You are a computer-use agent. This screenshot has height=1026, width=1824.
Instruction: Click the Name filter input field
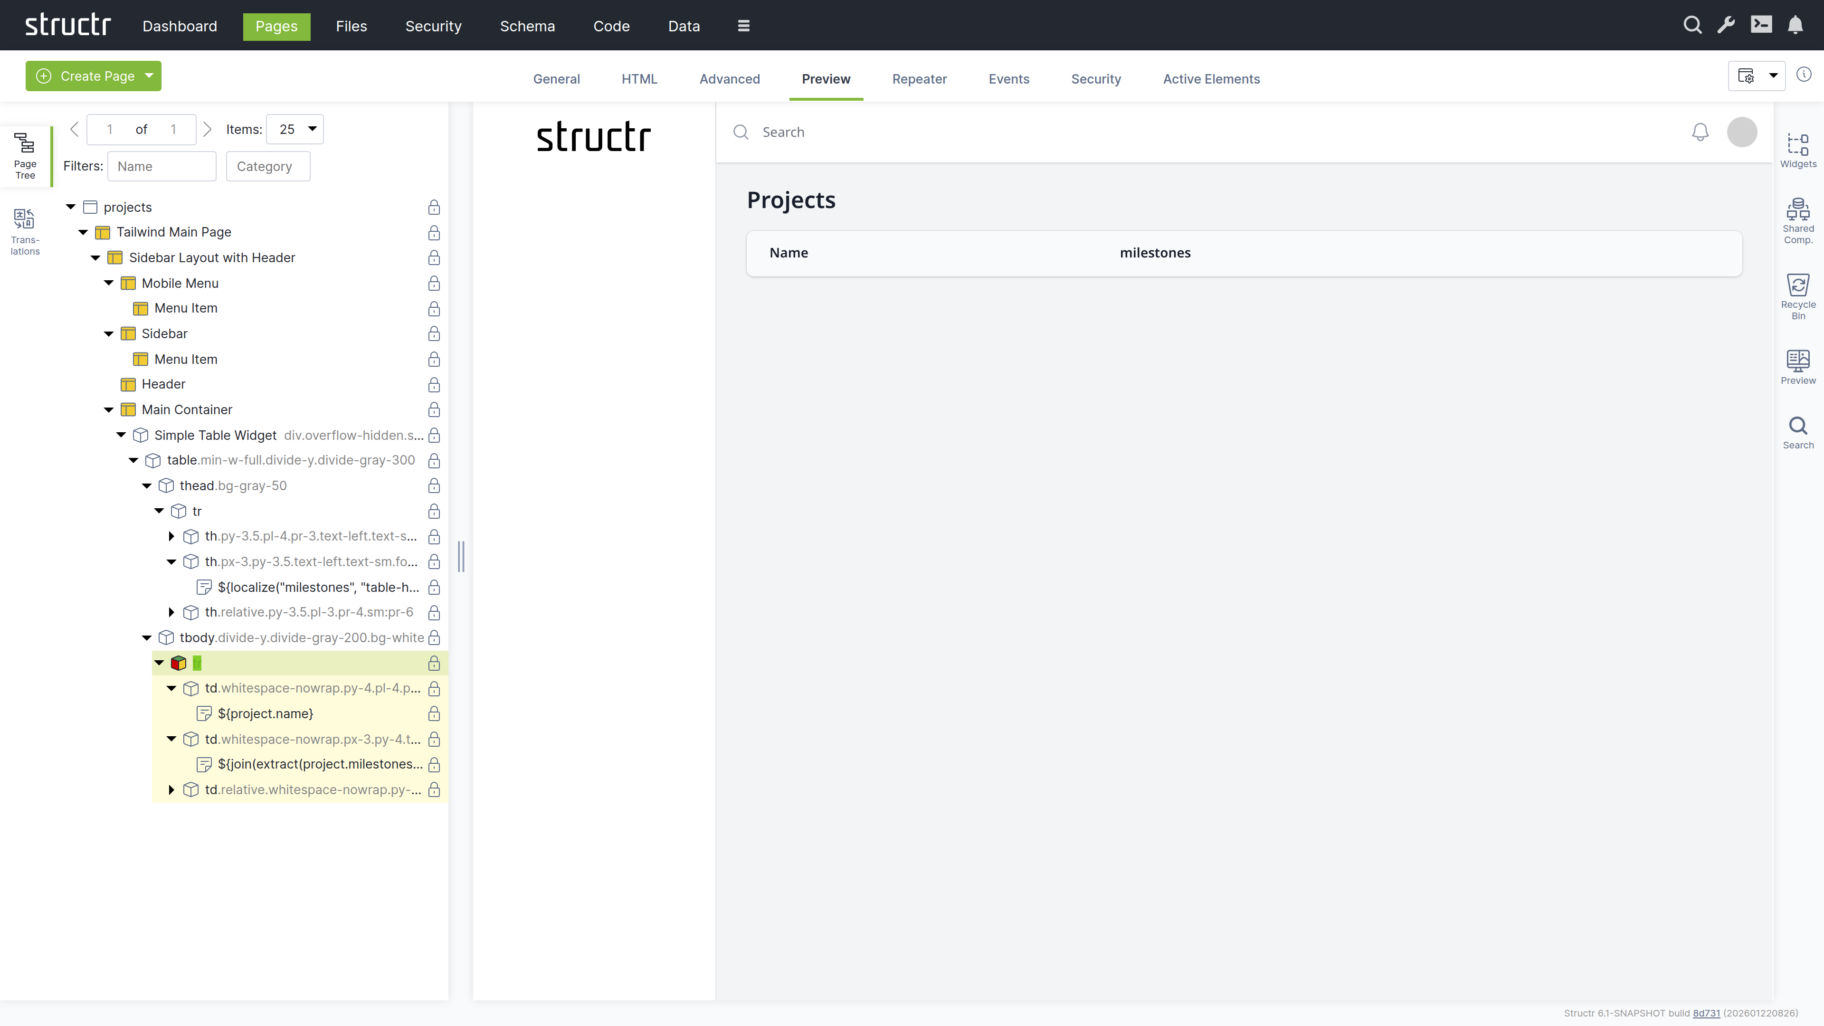pos(161,166)
